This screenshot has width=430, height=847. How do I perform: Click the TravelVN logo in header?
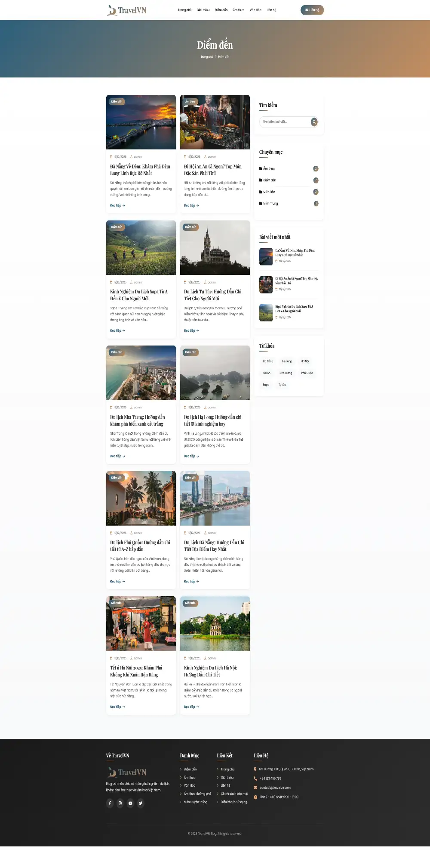click(x=127, y=10)
